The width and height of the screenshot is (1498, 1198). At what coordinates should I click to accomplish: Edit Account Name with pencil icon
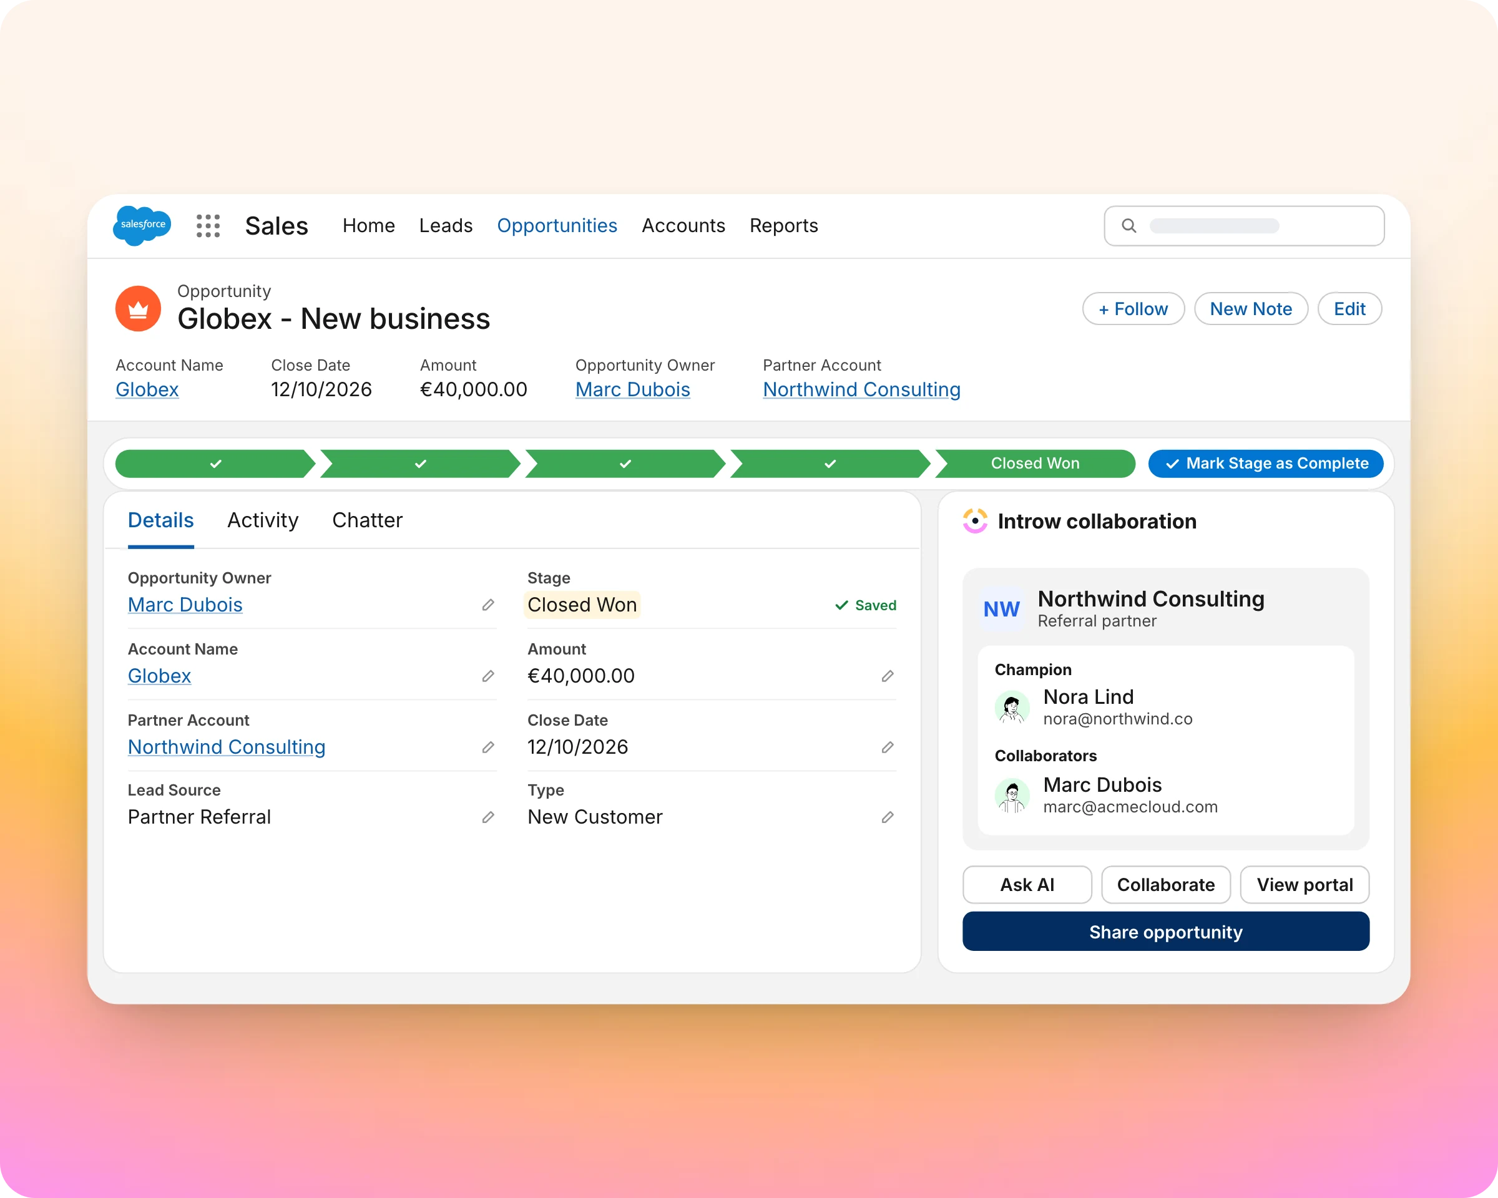[489, 676]
